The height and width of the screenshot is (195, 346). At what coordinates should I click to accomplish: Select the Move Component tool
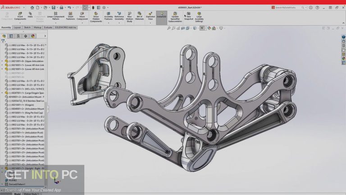[x=83, y=16]
